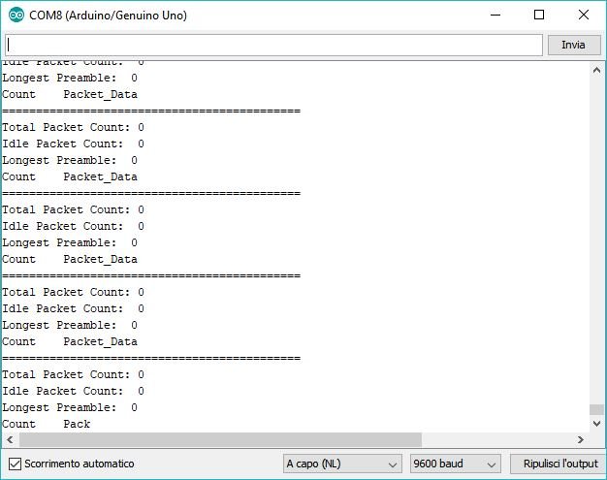Click the horizontal scrollbar left arrow
Screen dimensions: 607x480
(x=8, y=439)
